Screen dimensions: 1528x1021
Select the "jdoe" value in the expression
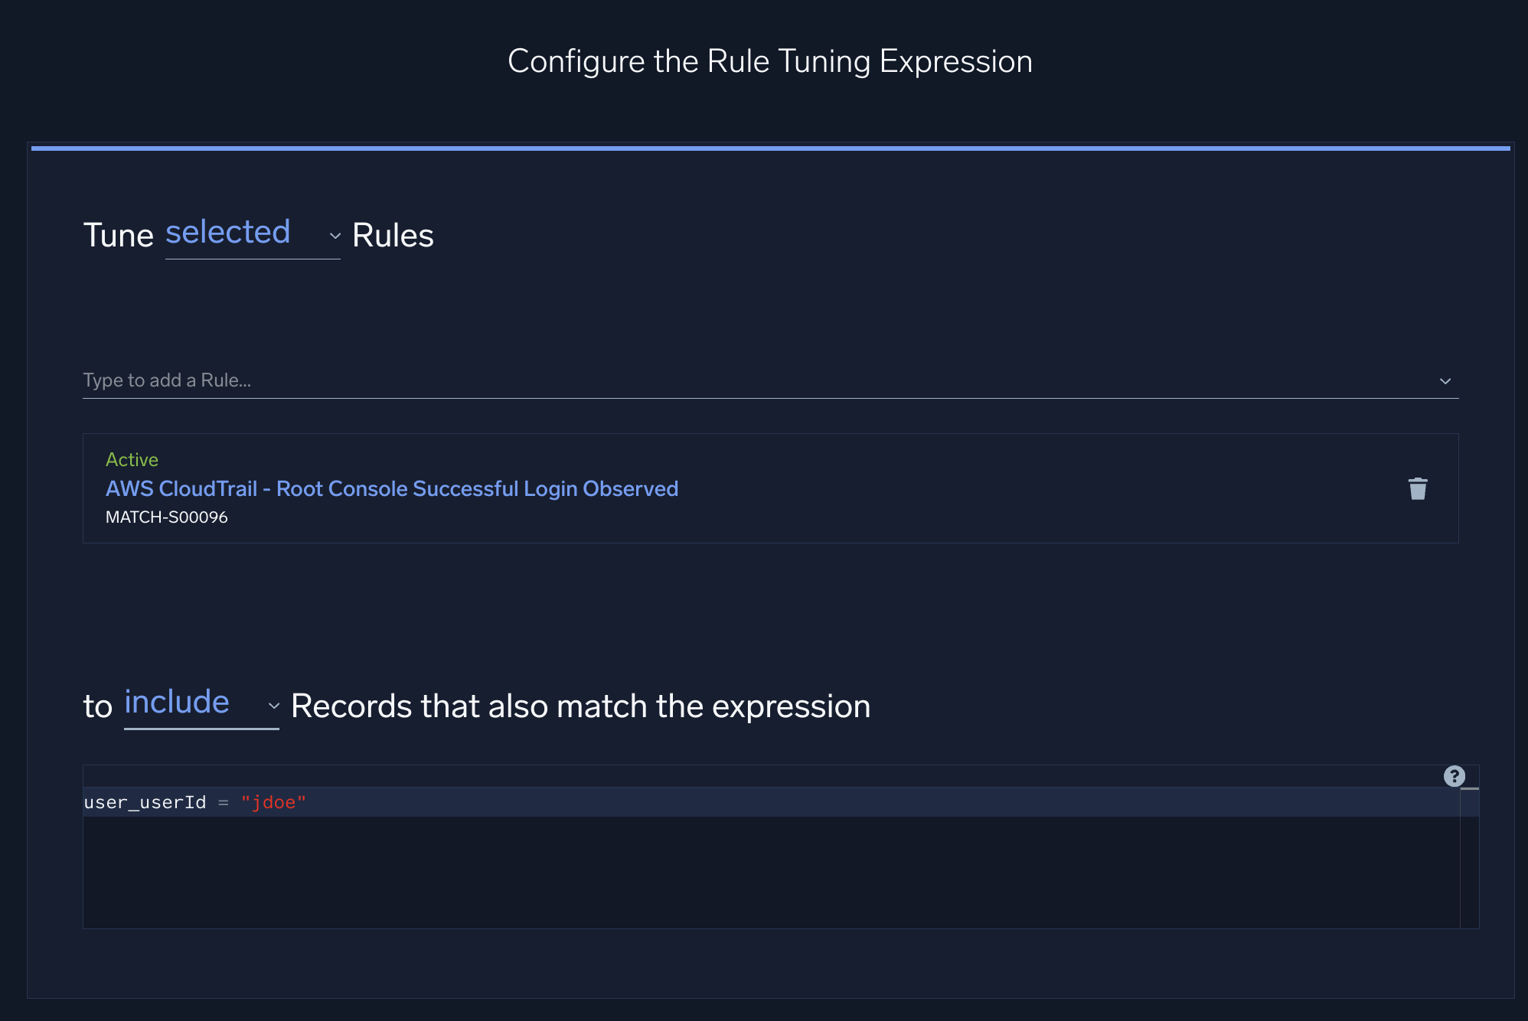click(x=274, y=801)
